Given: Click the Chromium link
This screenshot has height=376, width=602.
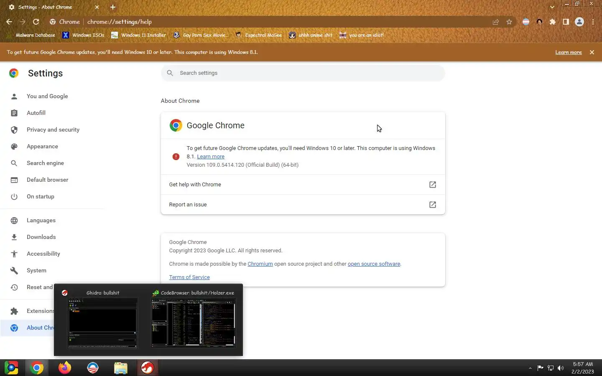Looking at the screenshot, I should point(260,264).
